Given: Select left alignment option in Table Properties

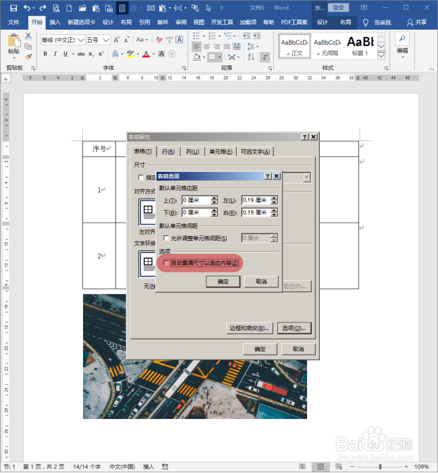Looking at the screenshot, I should [x=147, y=212].
